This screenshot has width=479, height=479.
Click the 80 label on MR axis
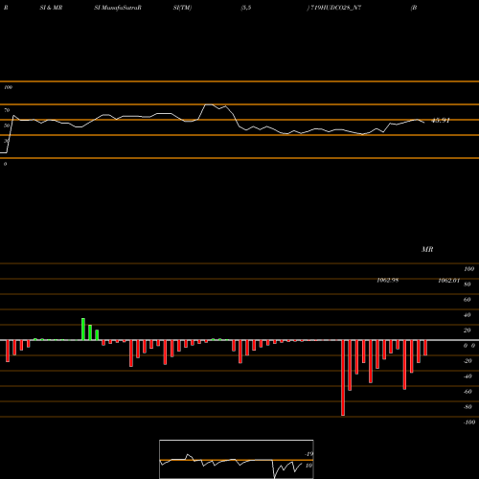pyautogui.click(x=467, y=285)
